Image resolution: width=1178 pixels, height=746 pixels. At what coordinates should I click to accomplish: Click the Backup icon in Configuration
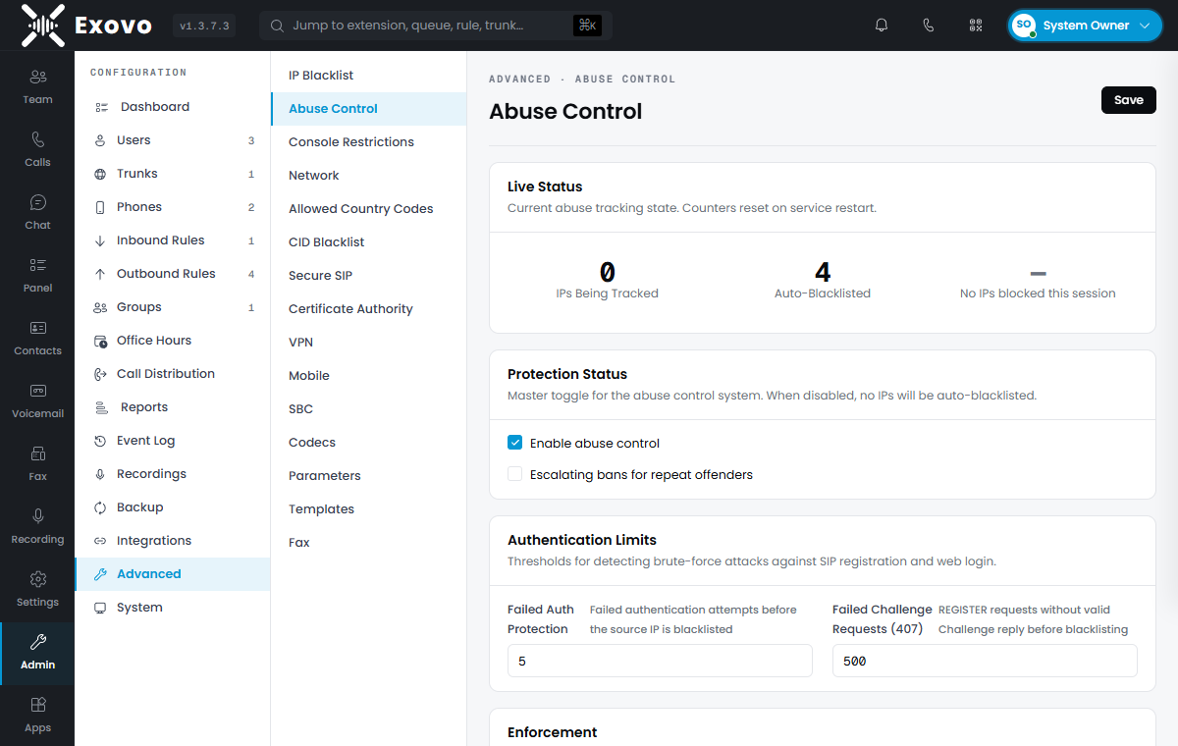click(100, 507)
